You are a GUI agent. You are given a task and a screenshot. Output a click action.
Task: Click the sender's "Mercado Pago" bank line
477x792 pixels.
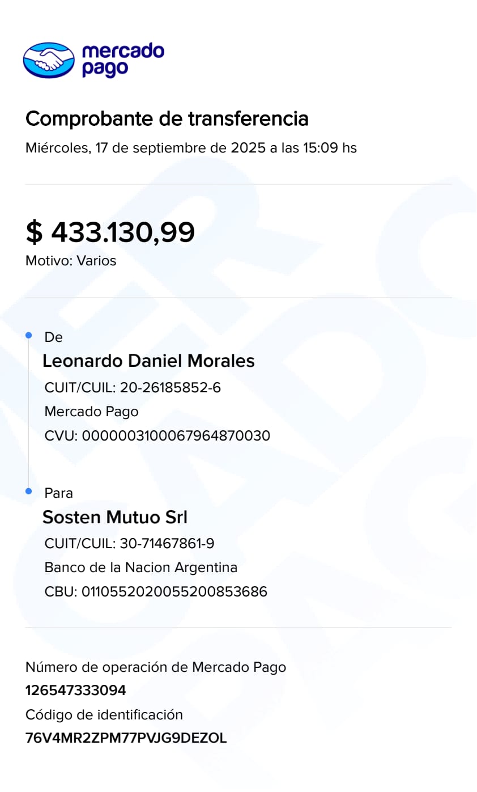(91, 412)
